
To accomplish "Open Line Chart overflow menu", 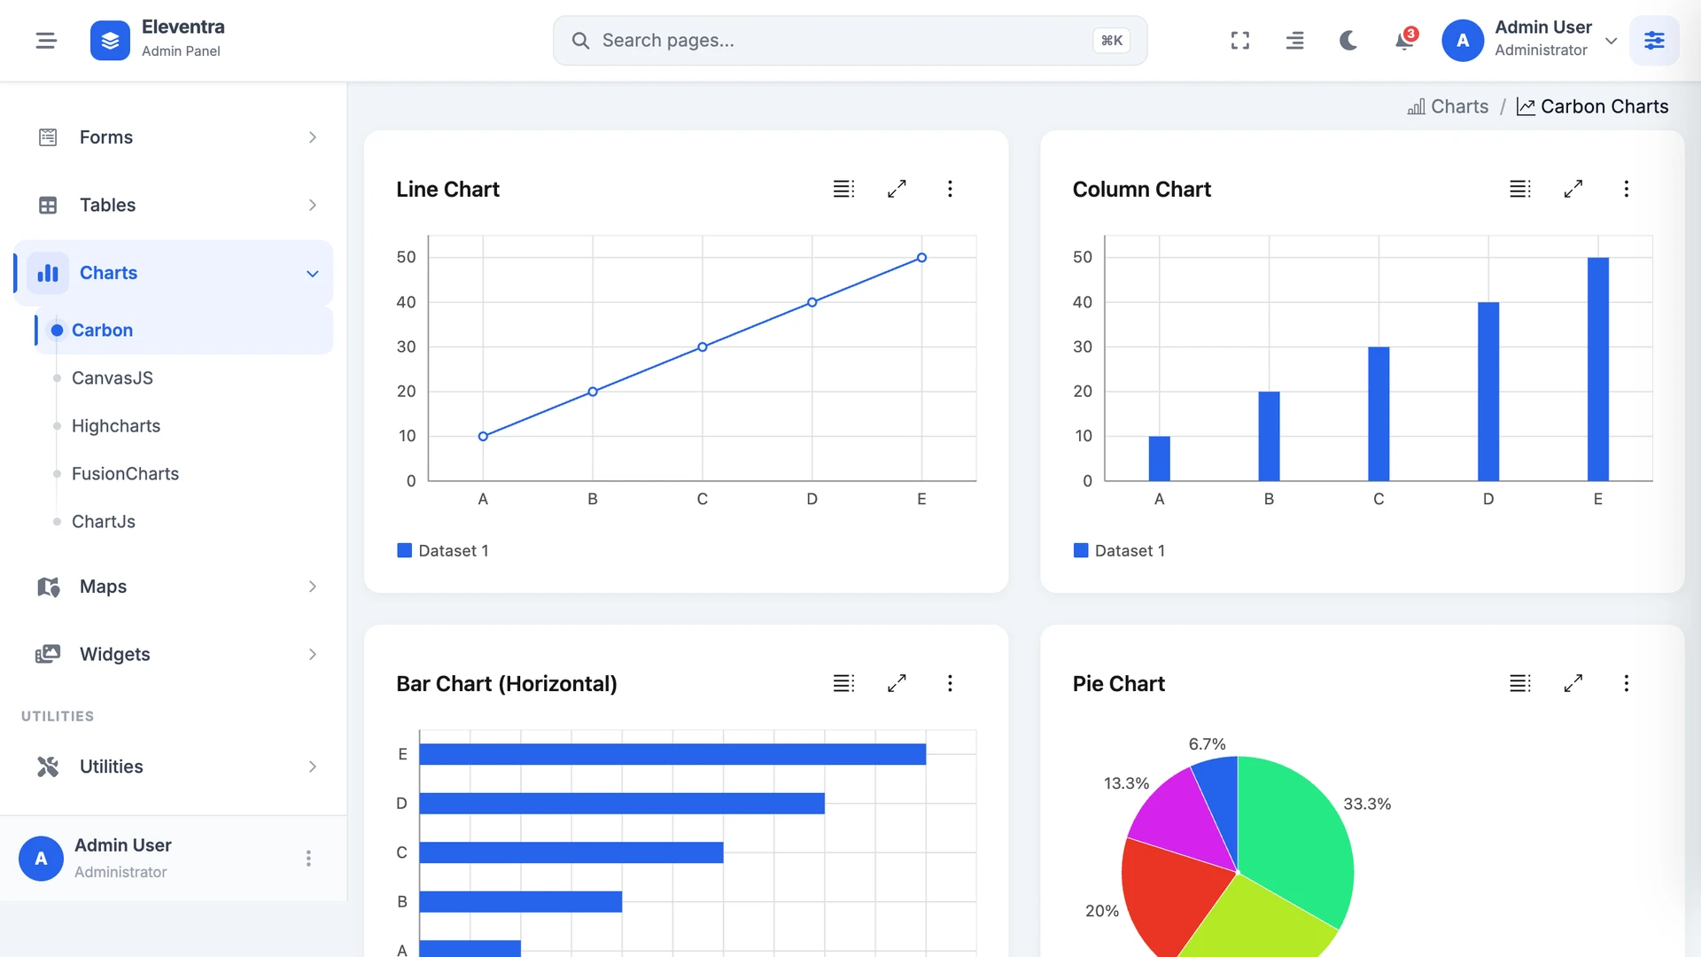I will [x=950, y=189].
